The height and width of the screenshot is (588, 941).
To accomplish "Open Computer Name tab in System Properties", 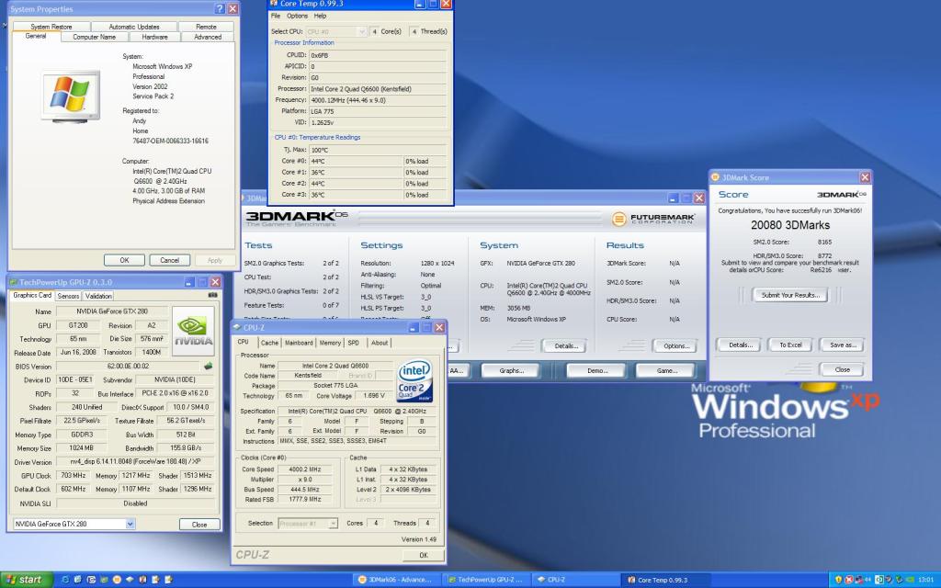I will click(x=95, y=37).
